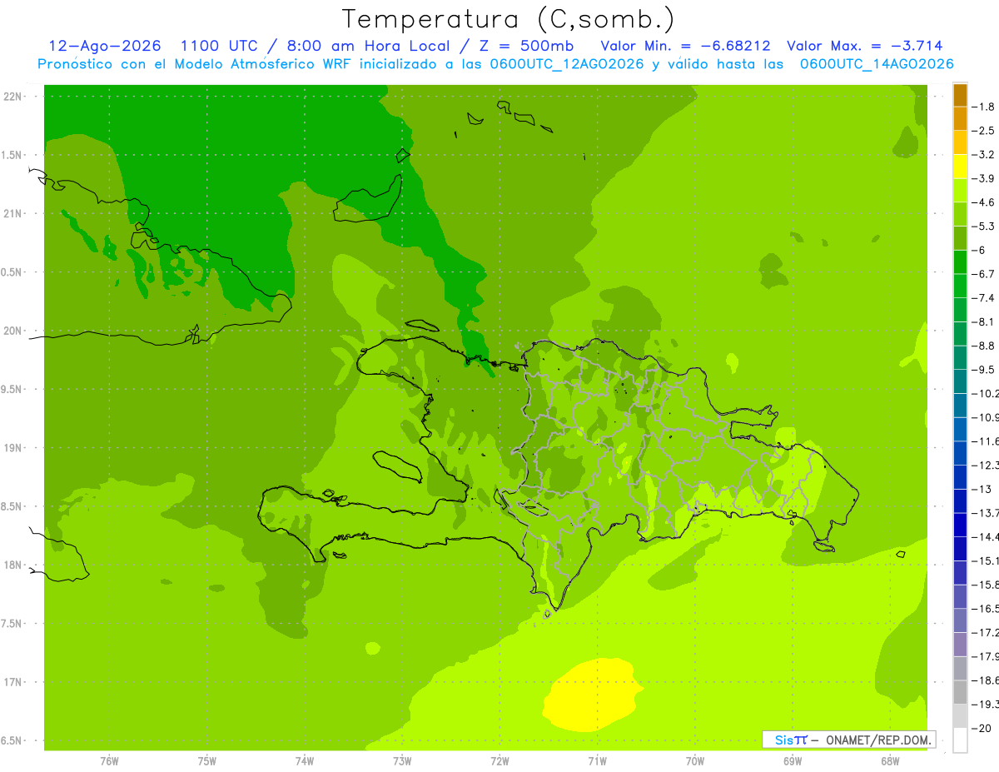This screenshot has width=999, height=772.
Task: Pick the lime swatch between -3.9 and -4.6
Action: (960, 191)
